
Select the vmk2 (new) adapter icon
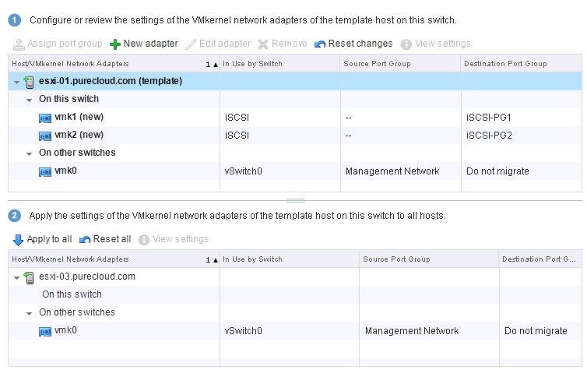pos(45,135)
